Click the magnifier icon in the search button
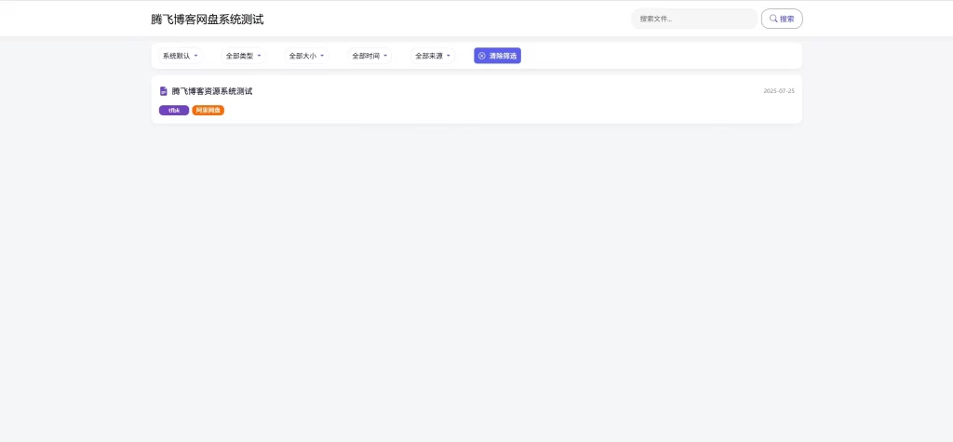 pos(772,19)
